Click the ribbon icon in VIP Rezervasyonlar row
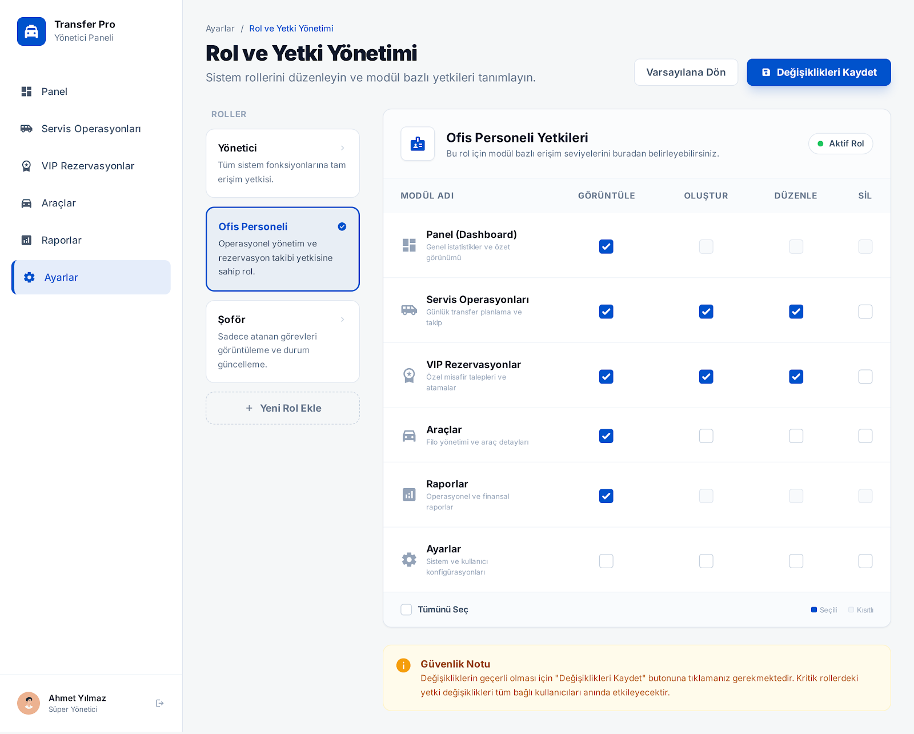The width and height of the screenshot is (914, 734). click(x=409, y=376)
